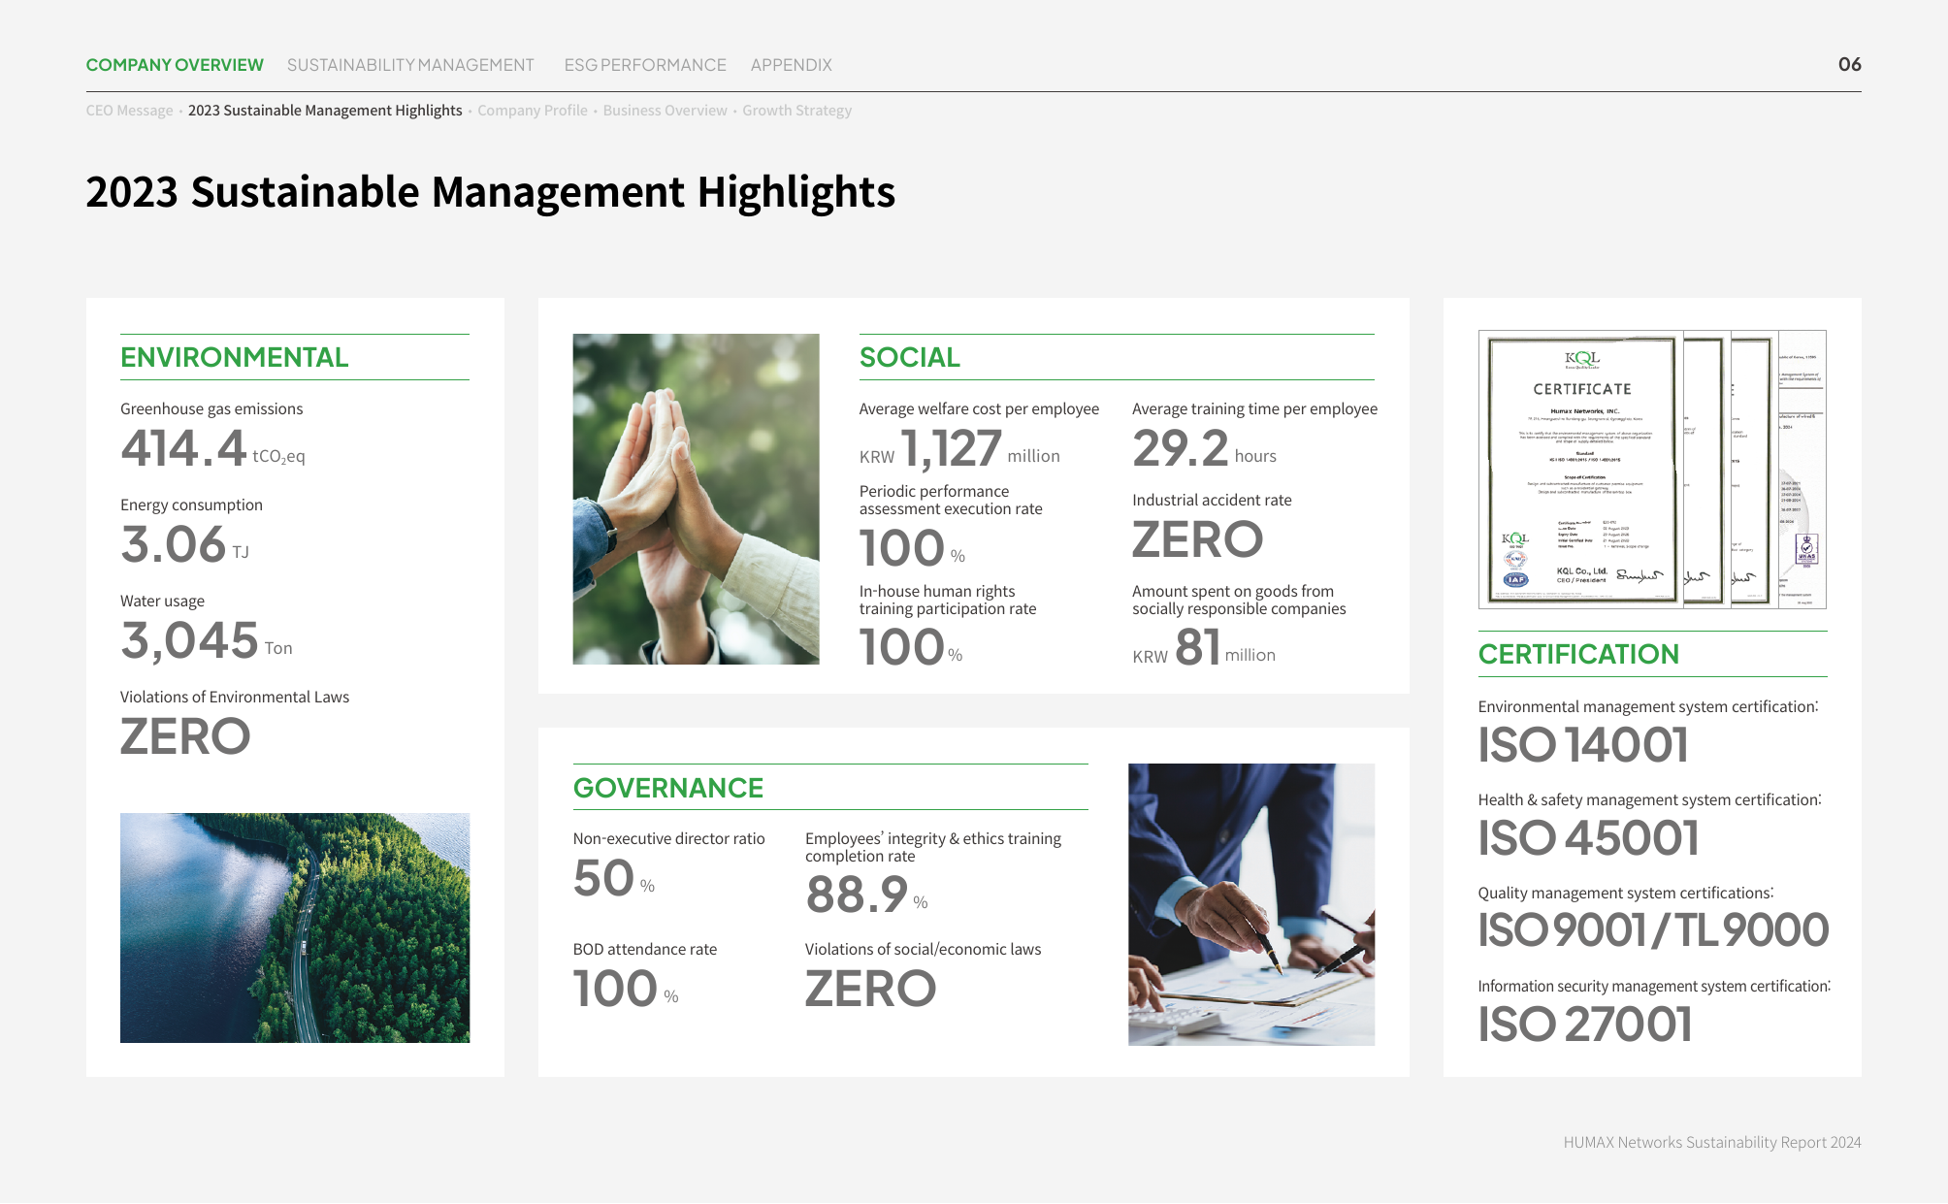Image resolution: width=1948 pixels, height=1204 pixels.
Task: Click the CERTIFICATION section heading
Action: coord(1578,654)
